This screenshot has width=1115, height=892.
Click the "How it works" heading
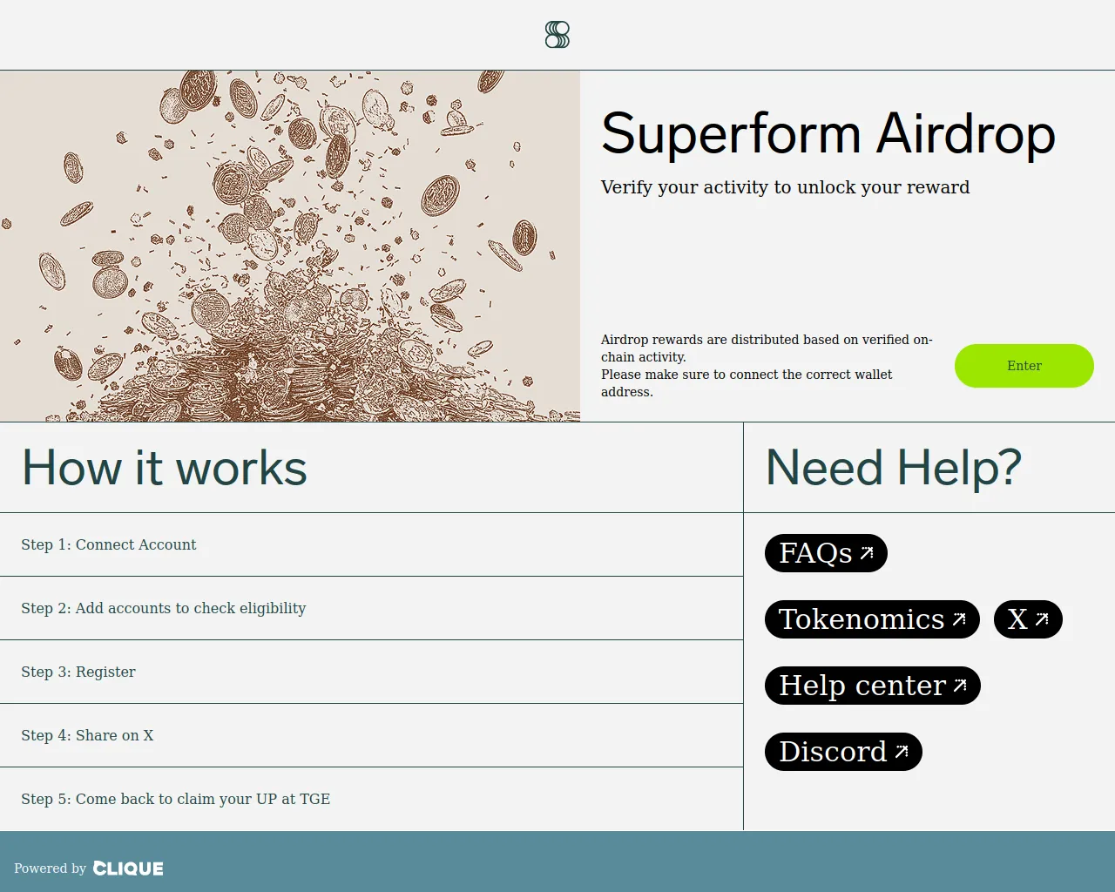coord(165,468)
